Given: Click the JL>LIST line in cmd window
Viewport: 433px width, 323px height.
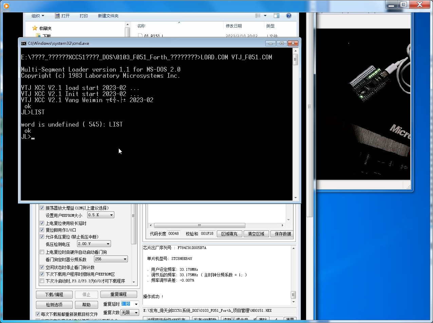Looking at the screenshot, I should tap(33, 112).
